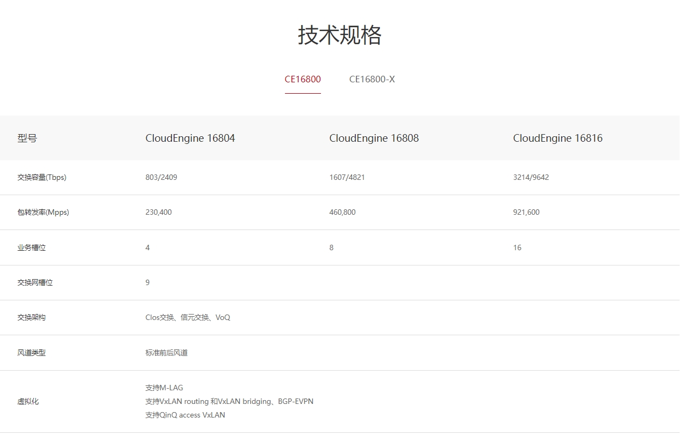
Task: Switch to the CE16800 tab
Action: pyautogui.click(x=302, y=80)
